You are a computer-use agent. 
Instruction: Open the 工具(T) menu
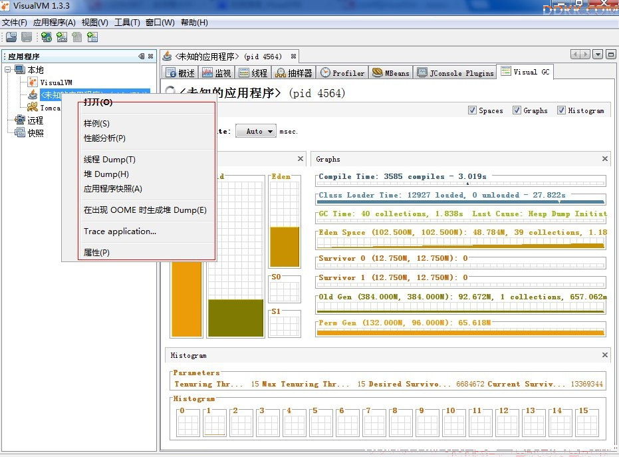point(127,23)
